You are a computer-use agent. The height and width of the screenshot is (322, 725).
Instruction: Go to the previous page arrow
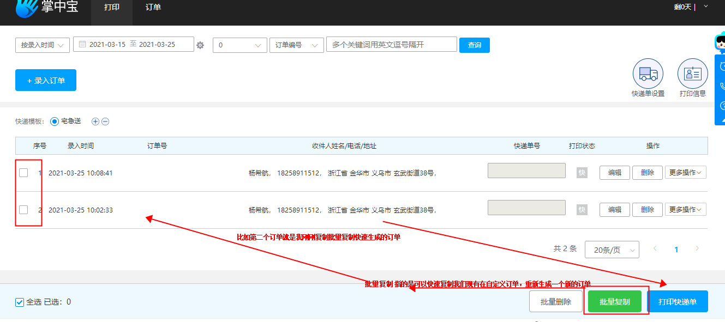[x=655, y=248]
